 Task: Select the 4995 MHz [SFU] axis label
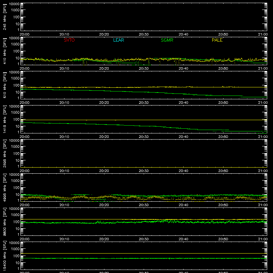[4, 187]
